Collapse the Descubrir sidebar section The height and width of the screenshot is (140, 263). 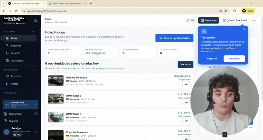click(33, 32)
